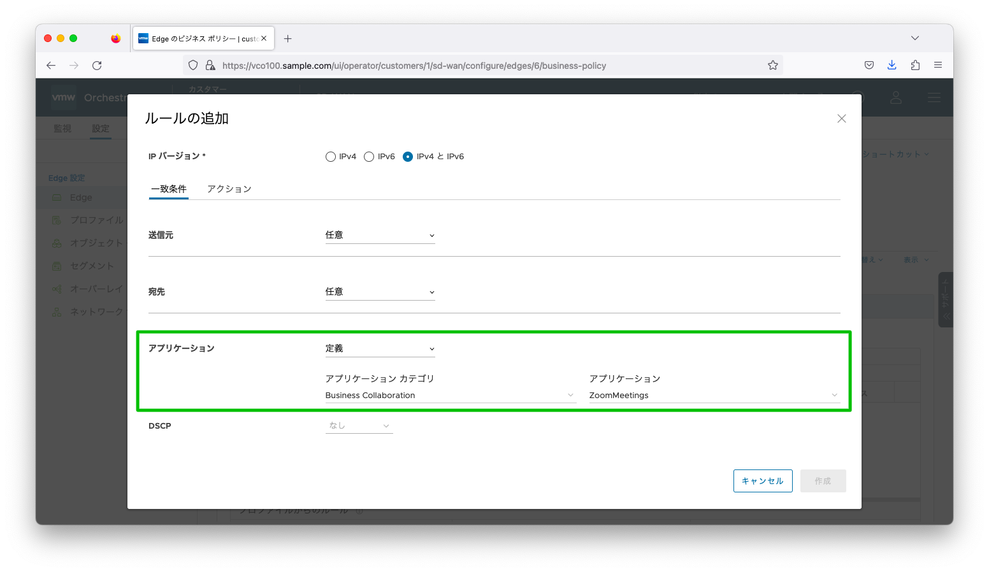Go forward in browser history
989x572 pixels.
coord(74,66)
